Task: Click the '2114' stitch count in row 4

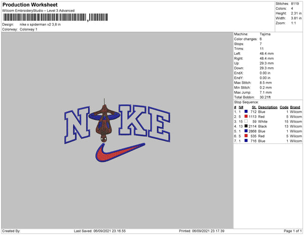Action: [253, 126]
